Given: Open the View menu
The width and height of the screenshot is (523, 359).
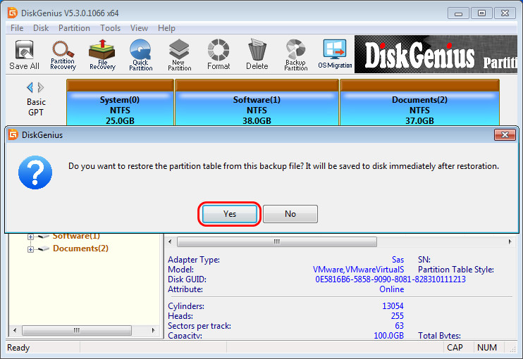Looking at the screenshot, I should coord(139,28).
